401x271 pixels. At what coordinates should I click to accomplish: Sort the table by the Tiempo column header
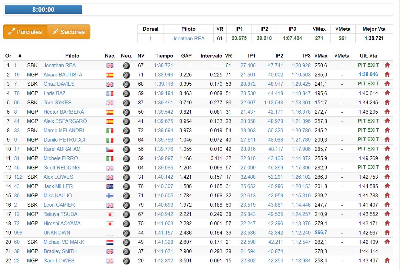click(x=164, y=56)
